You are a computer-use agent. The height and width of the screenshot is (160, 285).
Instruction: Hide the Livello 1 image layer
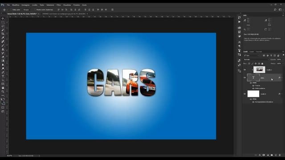coord(244,70)
